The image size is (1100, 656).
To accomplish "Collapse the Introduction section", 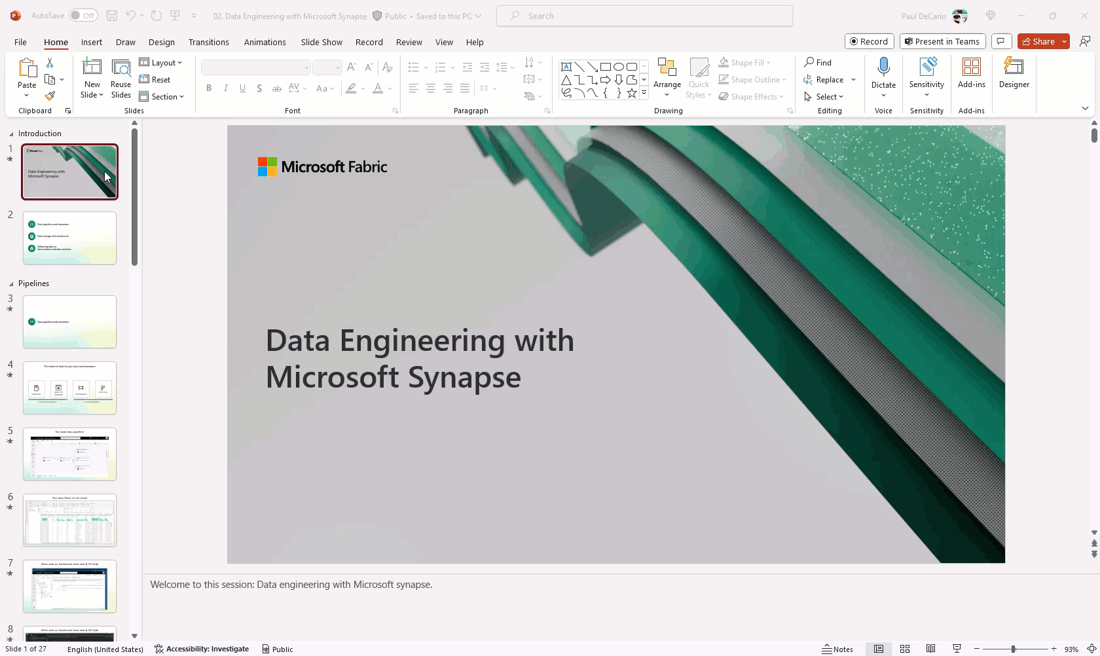I will (x=11, y=134).
